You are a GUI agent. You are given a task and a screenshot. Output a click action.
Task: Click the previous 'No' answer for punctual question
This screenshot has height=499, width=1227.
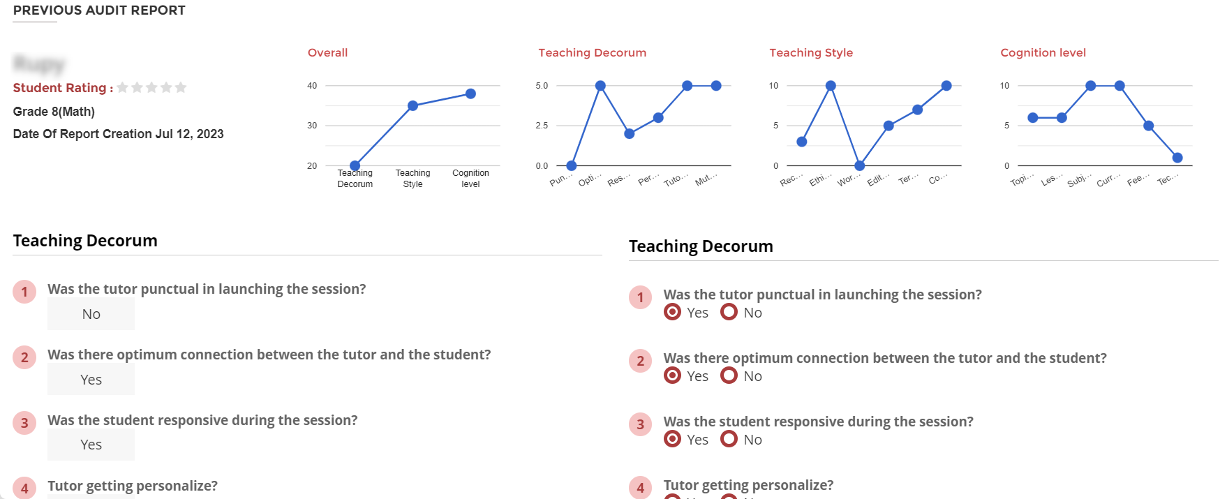pyautogui.click(x=91, y=314)
